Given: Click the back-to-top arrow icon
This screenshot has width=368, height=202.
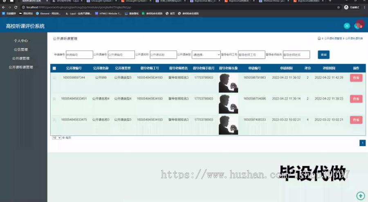Looking at the screenshot, I should (361, 195).
